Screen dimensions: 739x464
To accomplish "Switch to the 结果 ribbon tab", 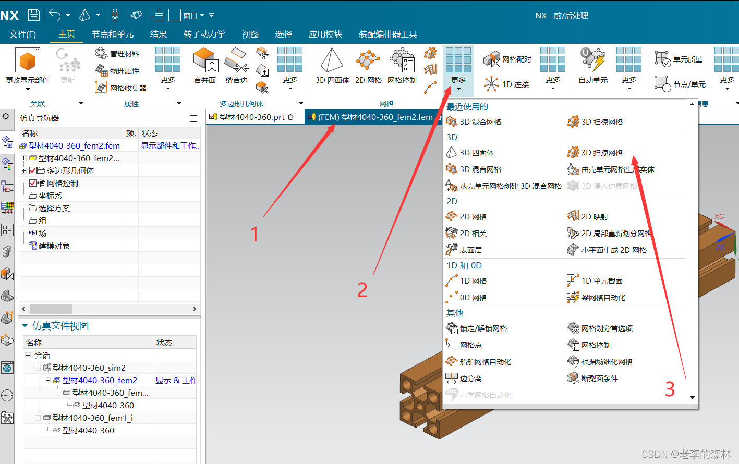I will tap(159, 34).
